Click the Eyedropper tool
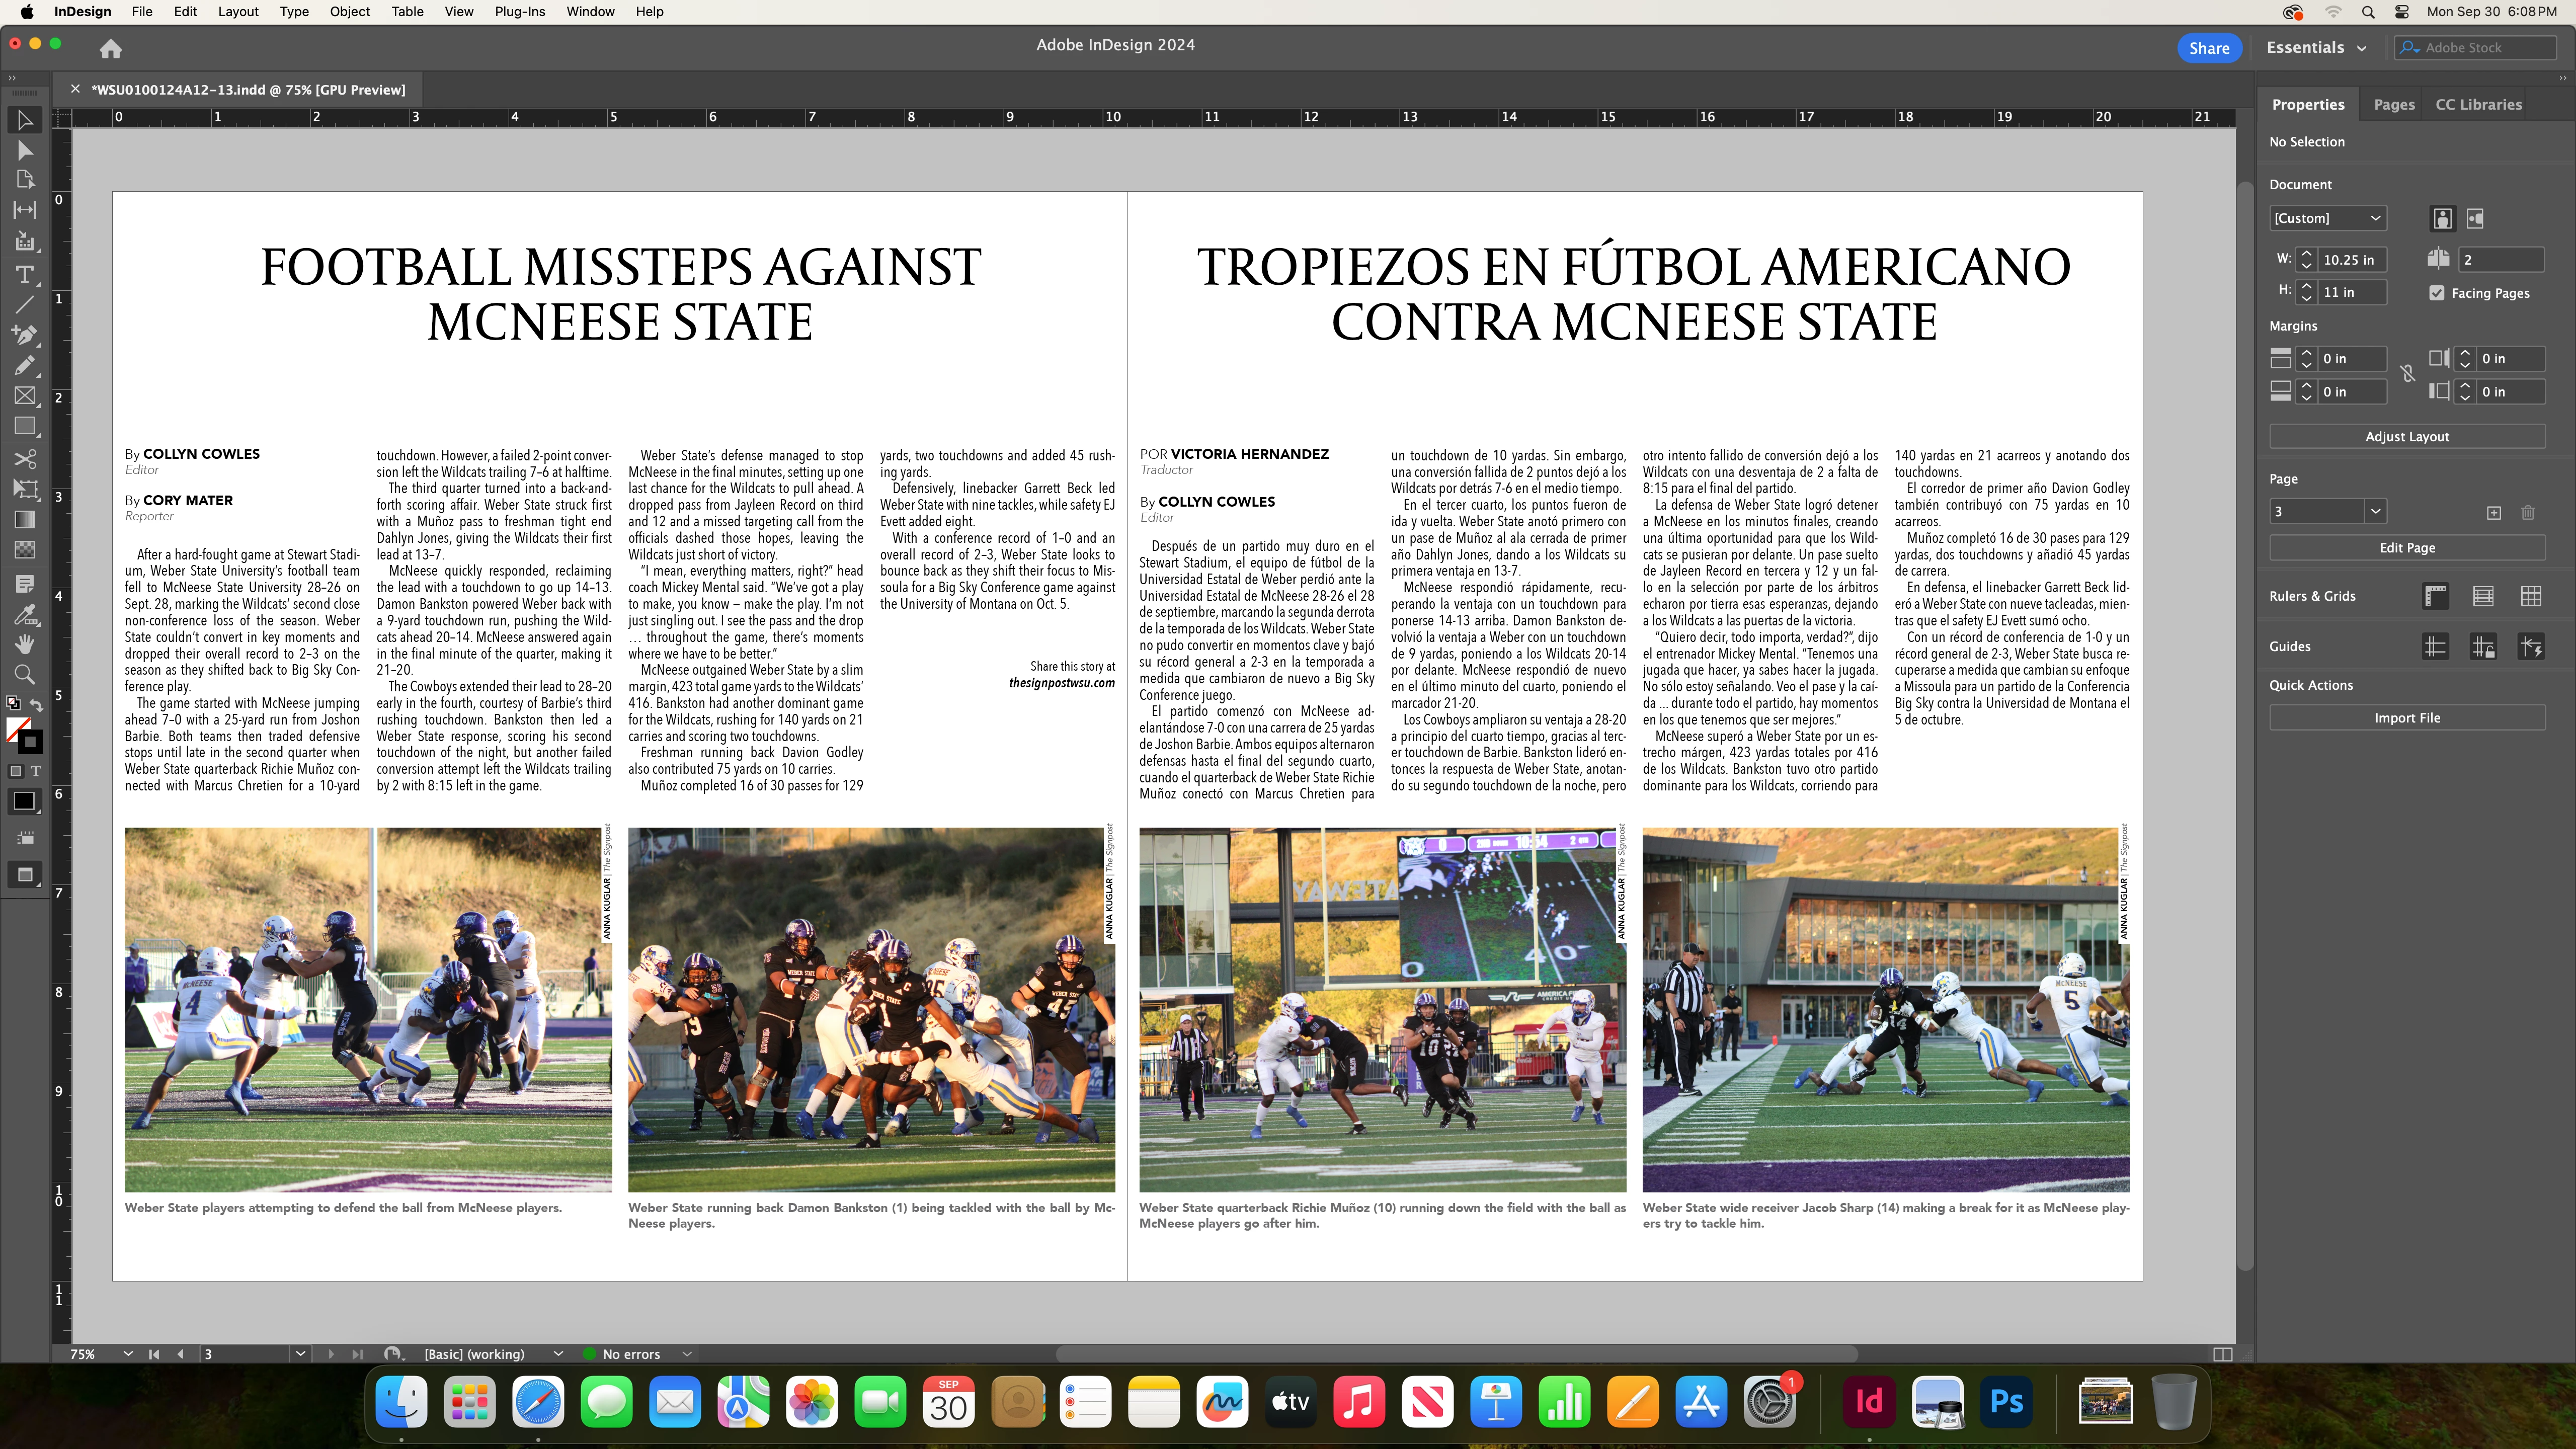 coord(24,613)
